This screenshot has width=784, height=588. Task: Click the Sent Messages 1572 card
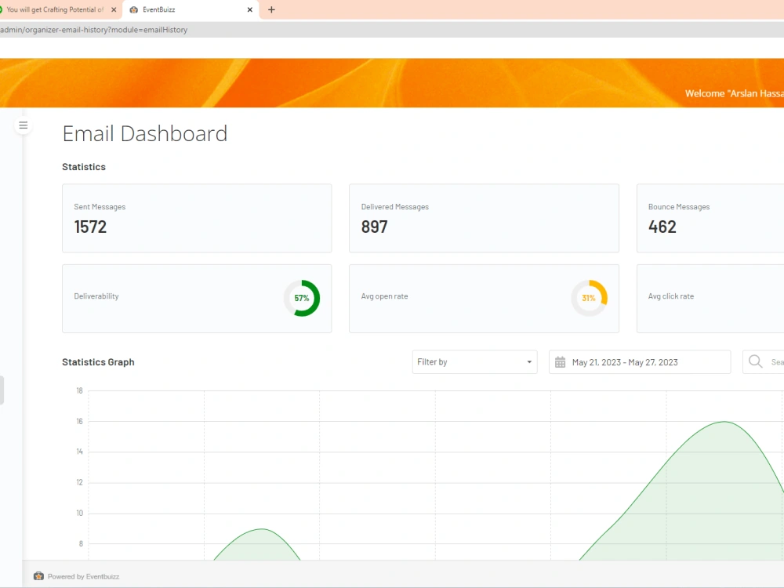(197, 218)
